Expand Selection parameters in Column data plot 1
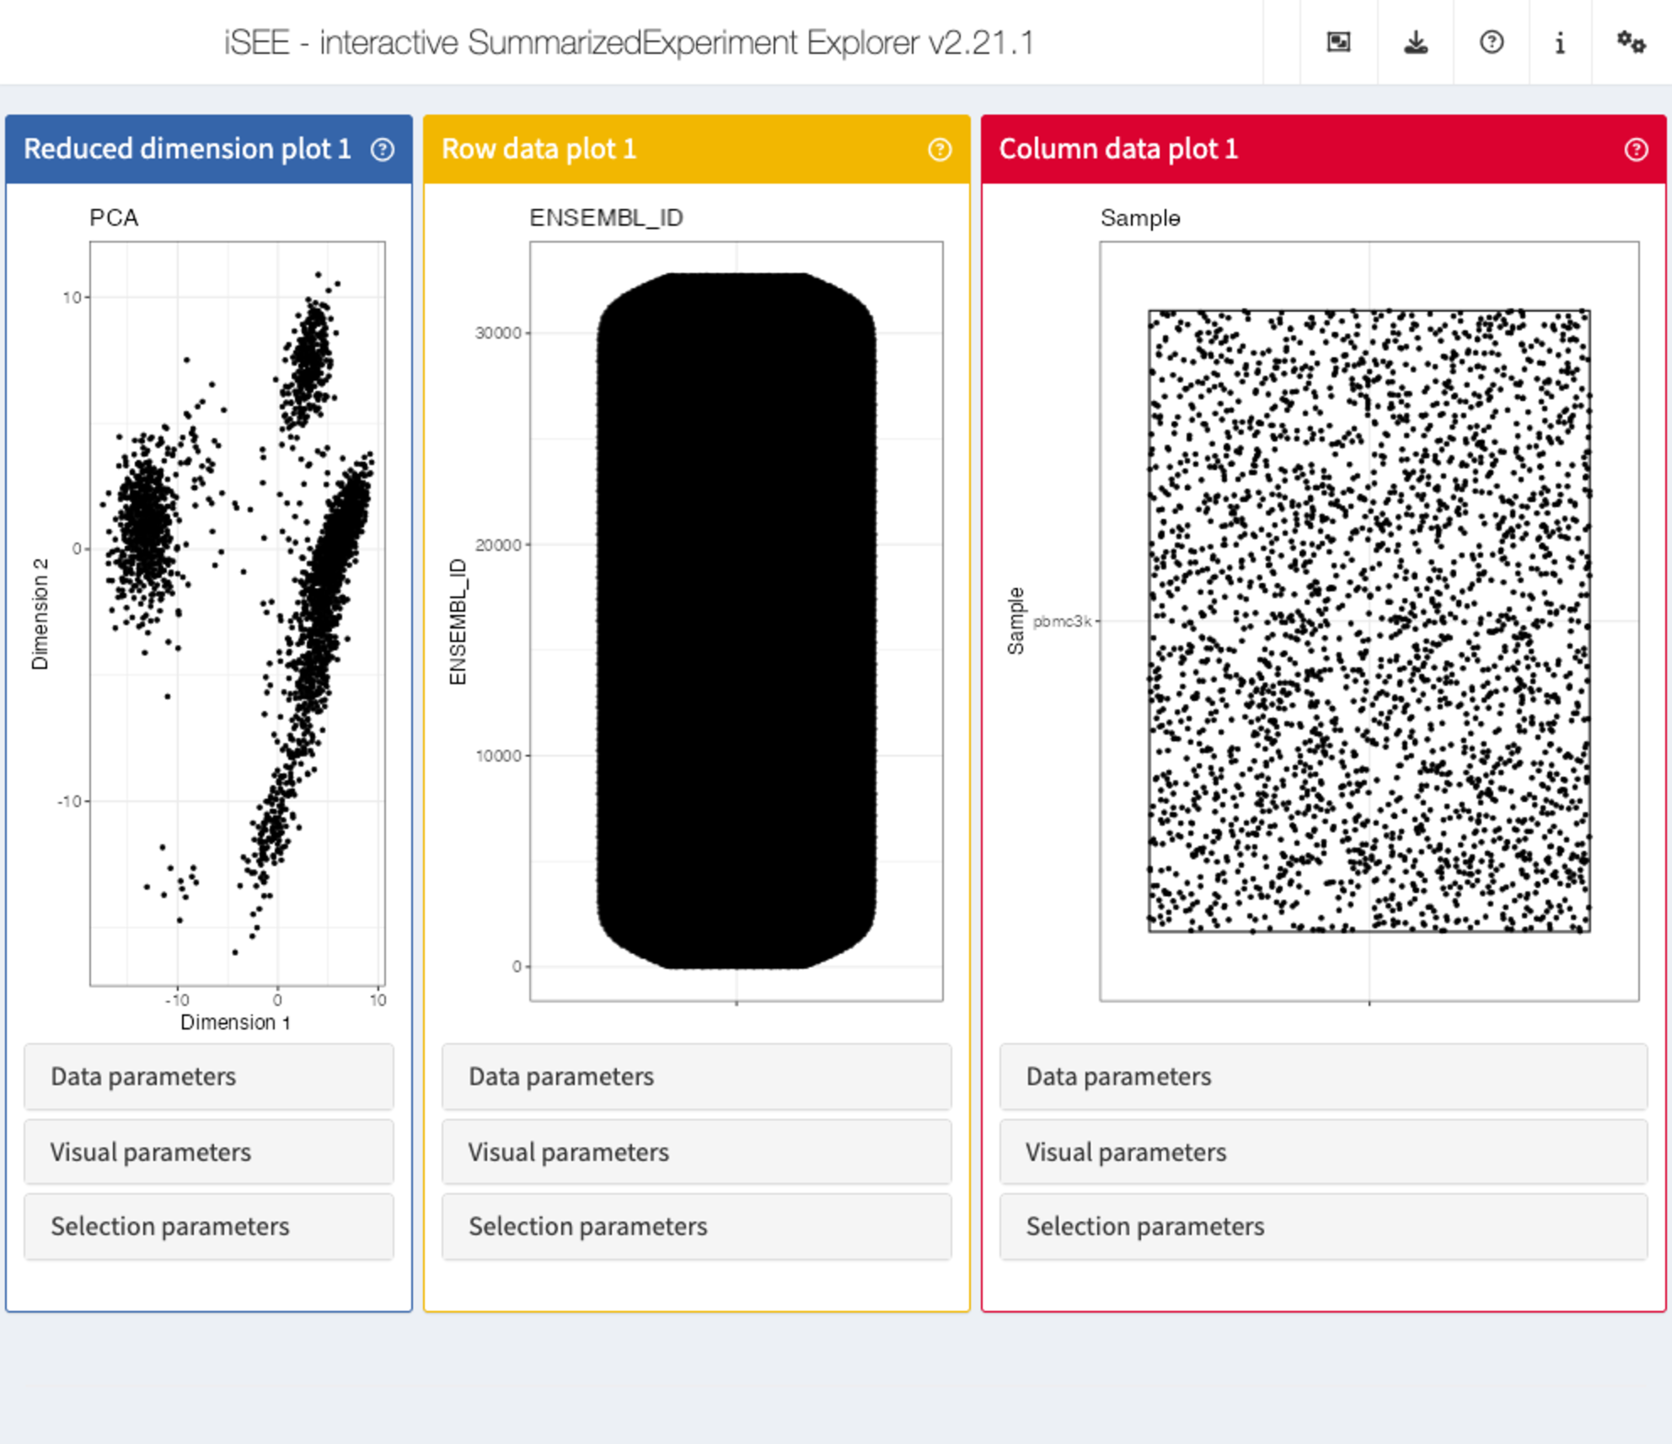Viewport: 1672px width, 1444px height. click(x=1323, y=1227)
